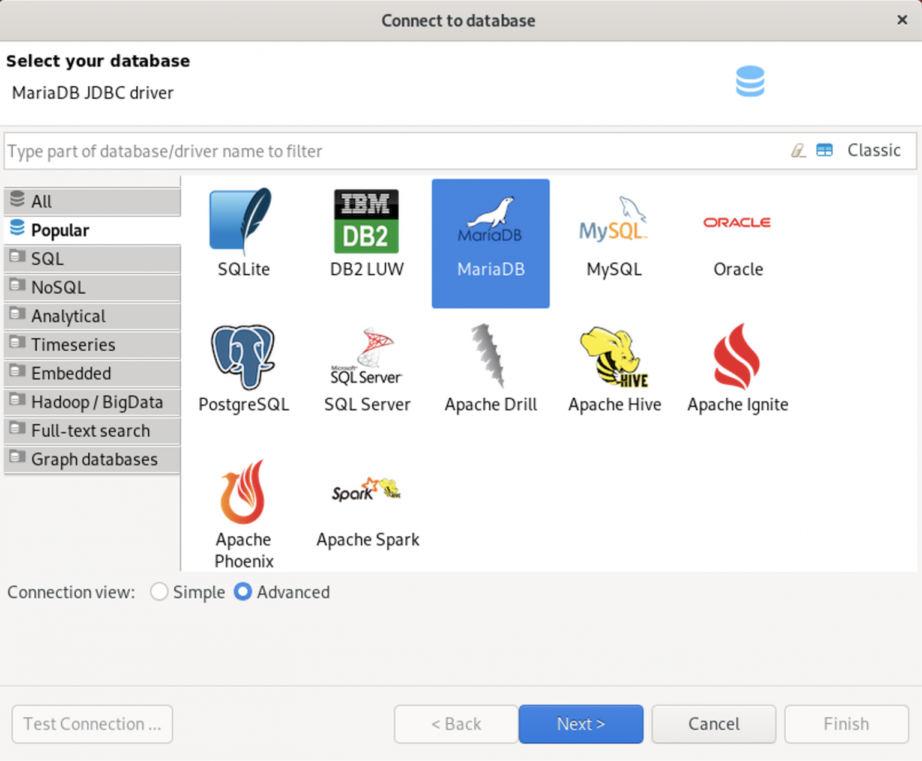Click the Next button
Screen dimensions: 922x761
tap(580, 724)
